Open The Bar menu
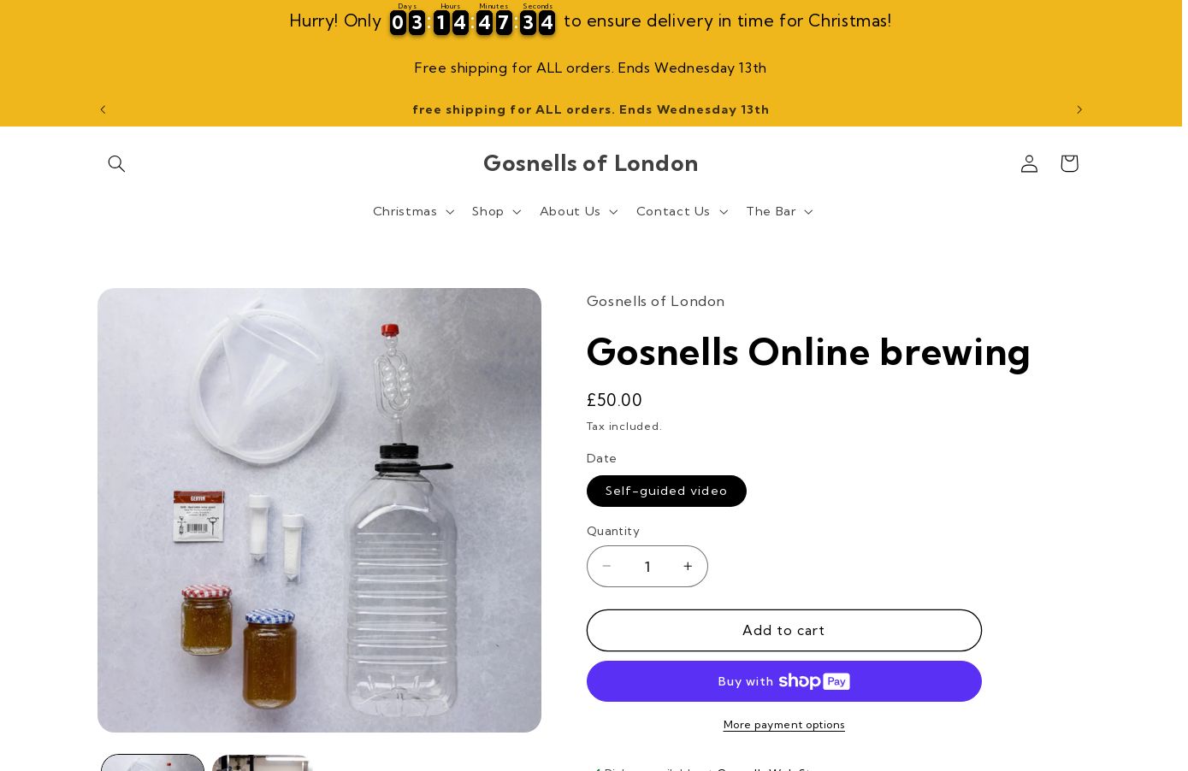The image size is (1188, 771). (779, 211)
